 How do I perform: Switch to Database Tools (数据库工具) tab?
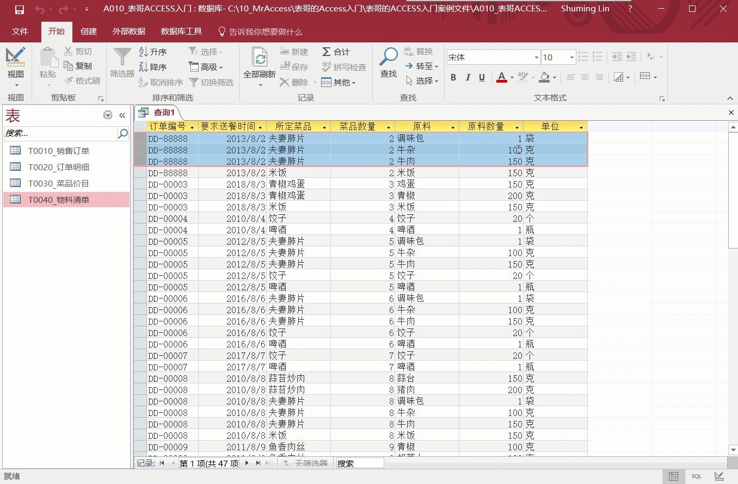pos(182,32)
